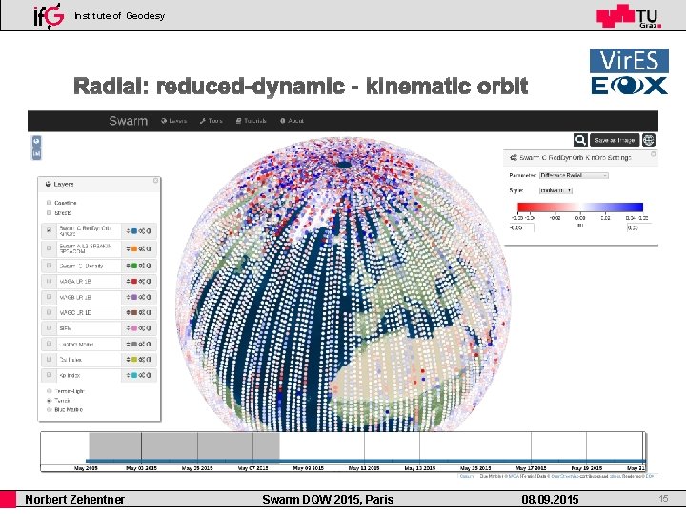Close the Layers panel
This screenshot has height=514, width=686.
[155, 181]
